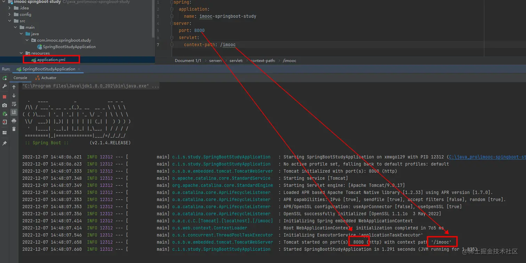The width and height of the screenshot is (526, 263).
Task: Click the port value 8000 in editor
Action: click(x=199, y=31)
